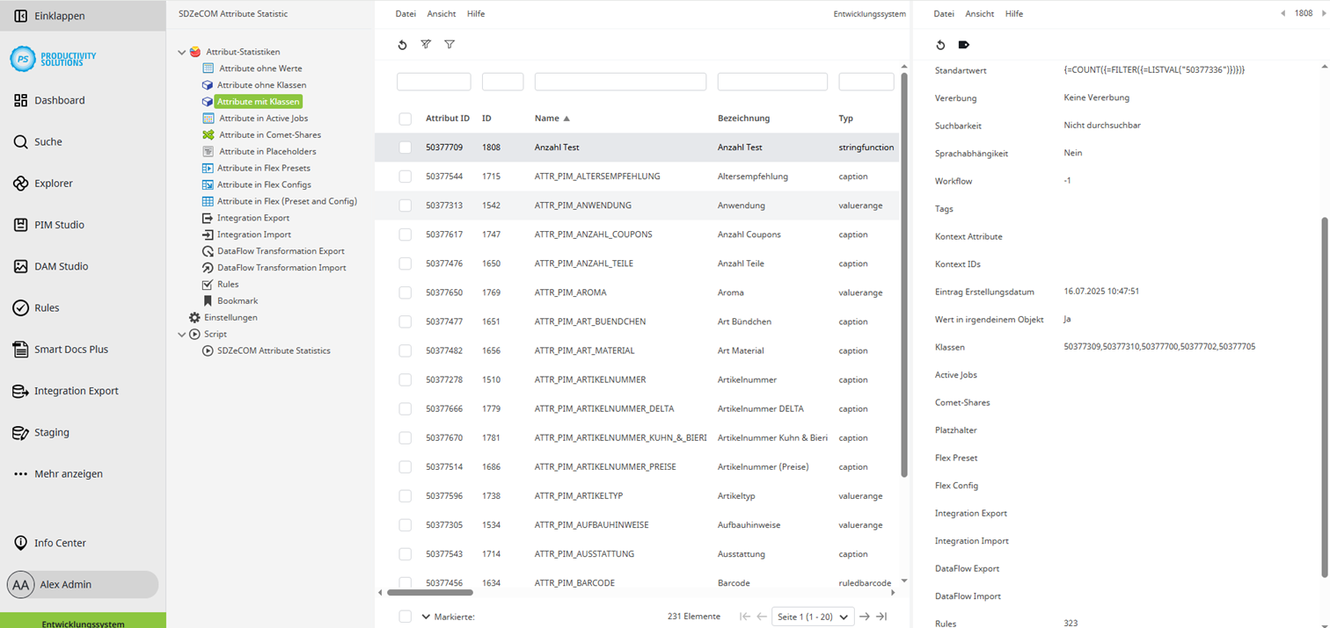Click the clear-filter icon in the middle toolbar

click(426, 45)
